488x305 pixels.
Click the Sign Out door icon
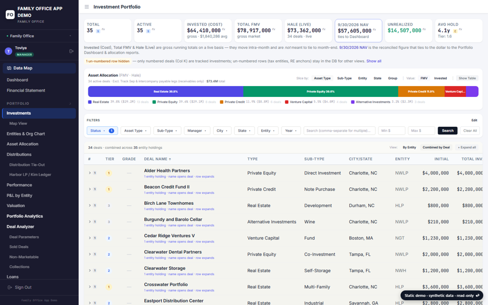10,287
